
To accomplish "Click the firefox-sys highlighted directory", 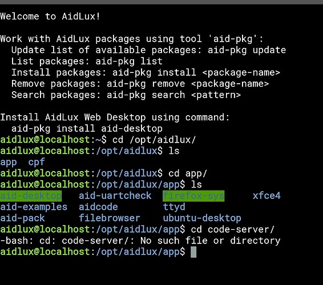I will click(193, 196).
